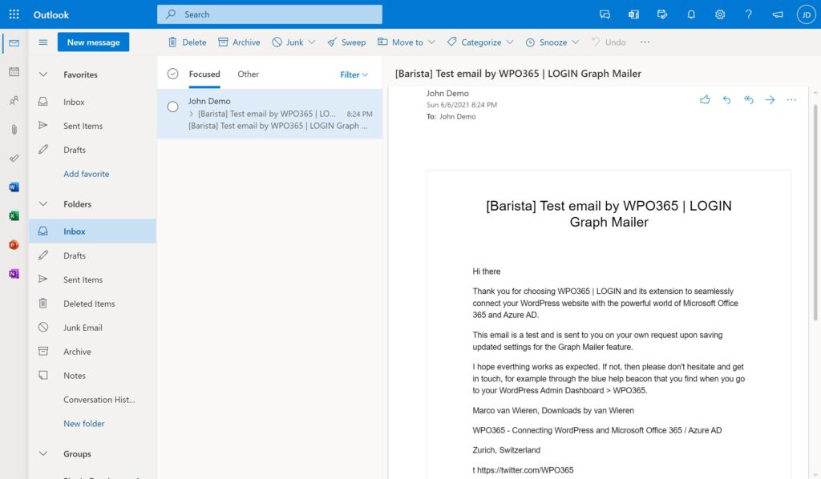
Task: Open notifications bell
Action: pyautogui.click(x=691, y=14)
